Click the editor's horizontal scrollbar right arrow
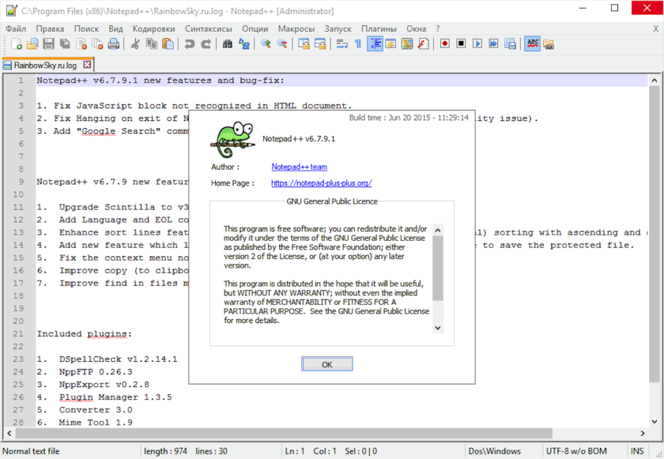 [x=643, y=433]
